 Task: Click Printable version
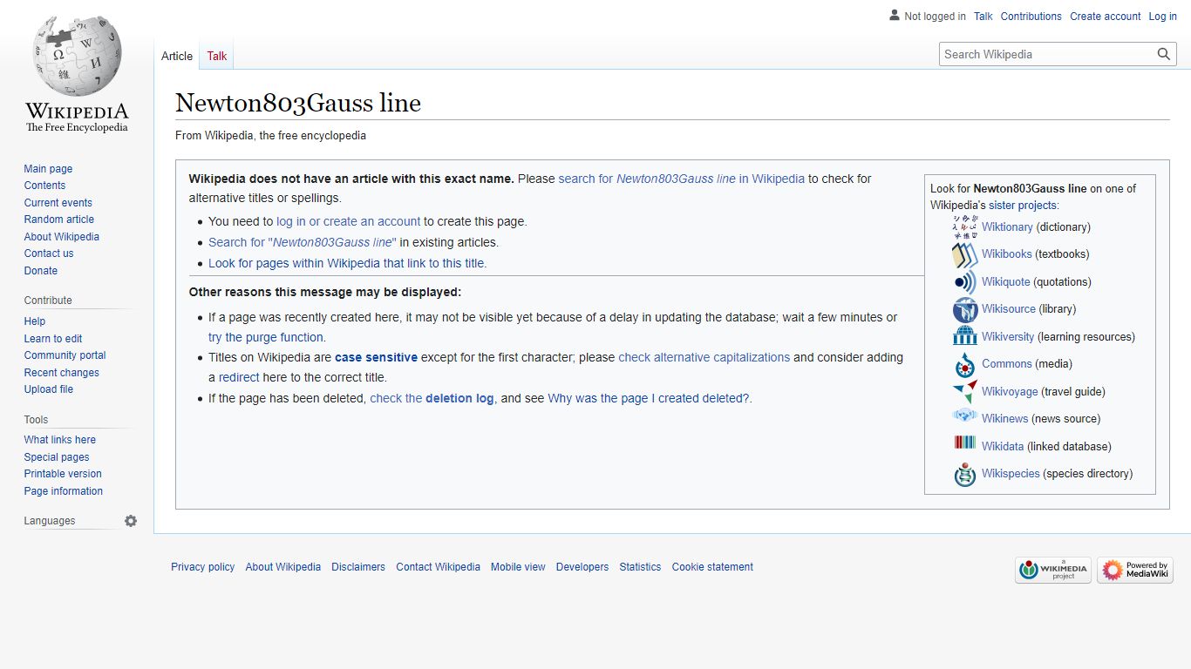pos(63,474)
